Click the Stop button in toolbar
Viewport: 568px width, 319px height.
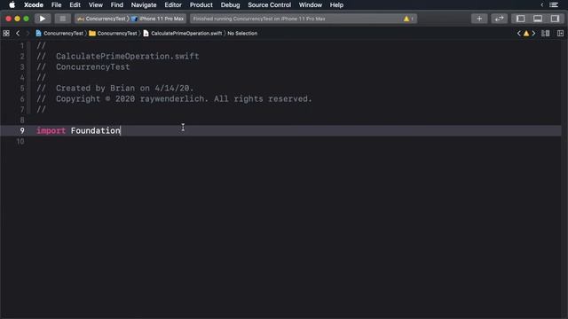[63, 19]
